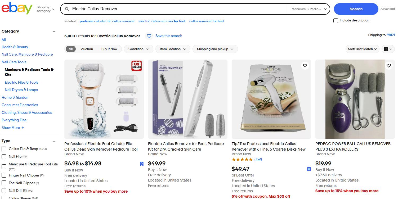Image resolution: width=398 pixels, height=199 pixels.
Task: Check the Callus File & Rasp filter
Action: pyautogui.click(x=4, y=149)
